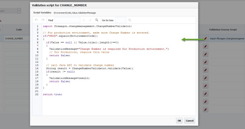Click the Go to Line magnifier icon
Viewport: 245px width, 129px height.
(x=130, y=20)
